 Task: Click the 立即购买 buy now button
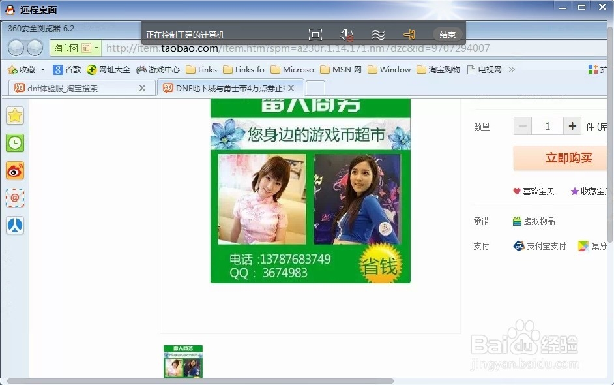(561, 158)
